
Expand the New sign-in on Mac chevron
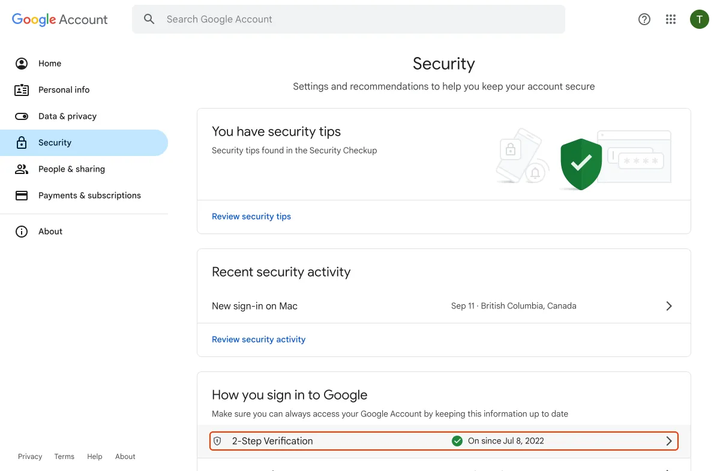coord(669,306)
